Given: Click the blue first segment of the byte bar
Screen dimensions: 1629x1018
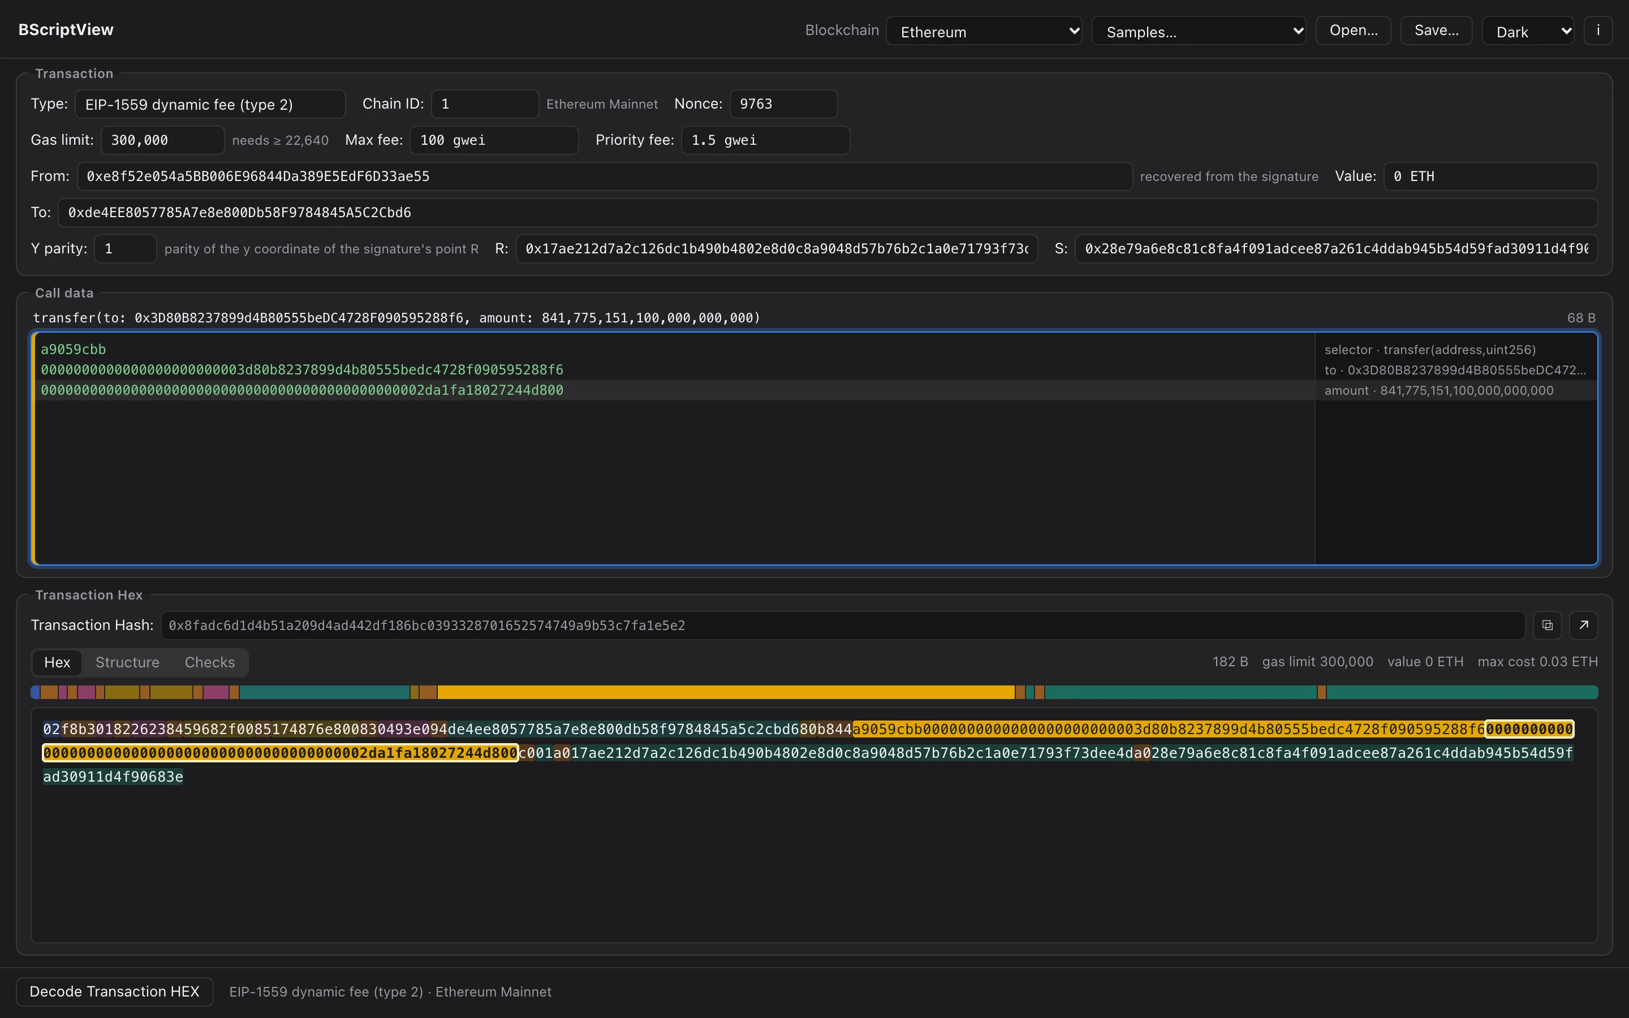Looking at the screenshot, I should pyautogui.click(x=35, y=692).
